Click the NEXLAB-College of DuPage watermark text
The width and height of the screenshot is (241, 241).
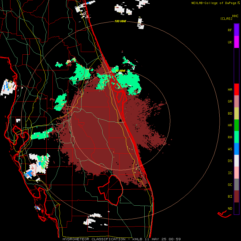point(214,3)
